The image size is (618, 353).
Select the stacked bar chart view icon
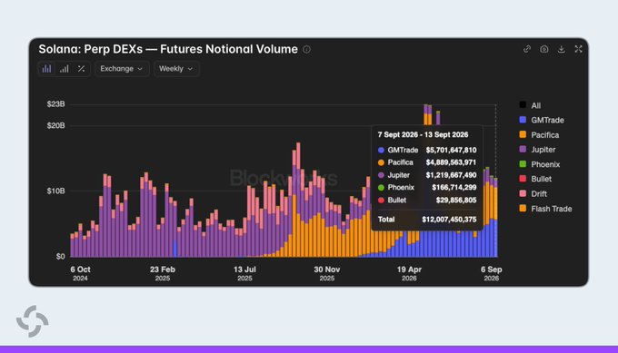(47, 69)
